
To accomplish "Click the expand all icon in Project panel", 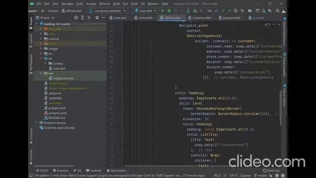I will pos(82,18).
